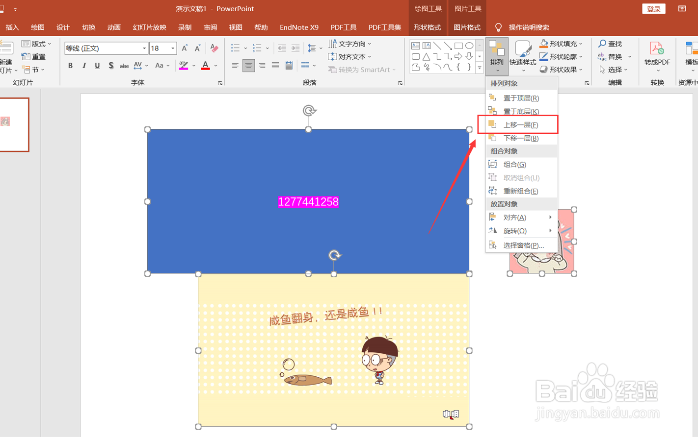Choose 置于底层 send to back
698x437 pixels.
point(521,111)
